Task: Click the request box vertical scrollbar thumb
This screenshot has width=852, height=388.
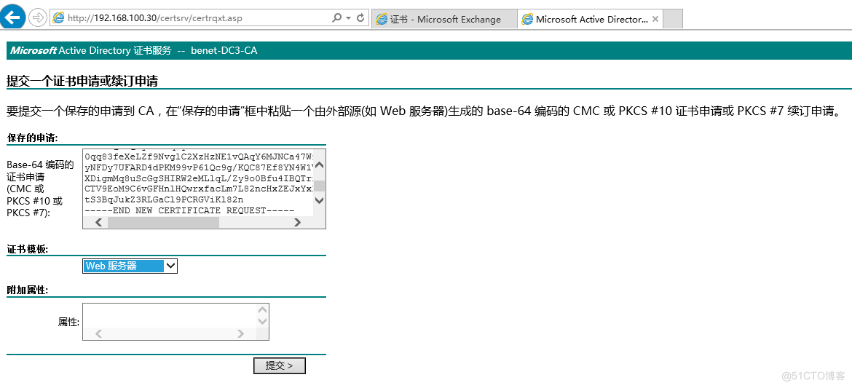Action: click(x=320, y=186)
